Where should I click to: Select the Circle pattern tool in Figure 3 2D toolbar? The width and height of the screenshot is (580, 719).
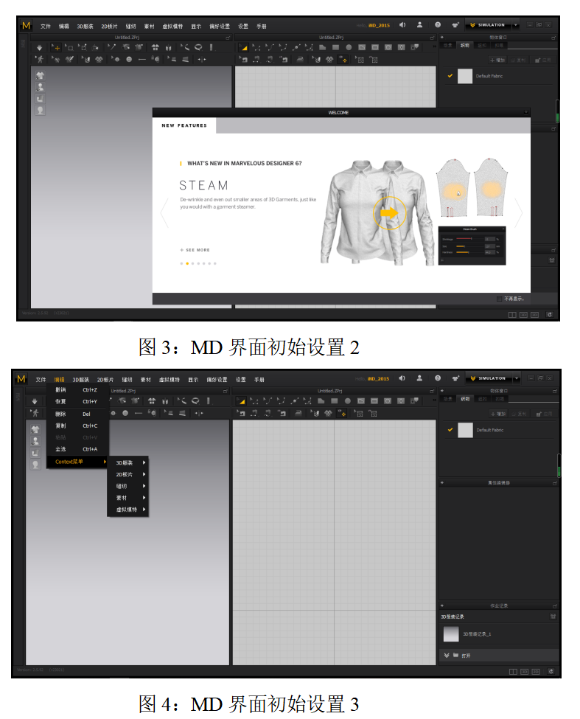pos(349,47)
